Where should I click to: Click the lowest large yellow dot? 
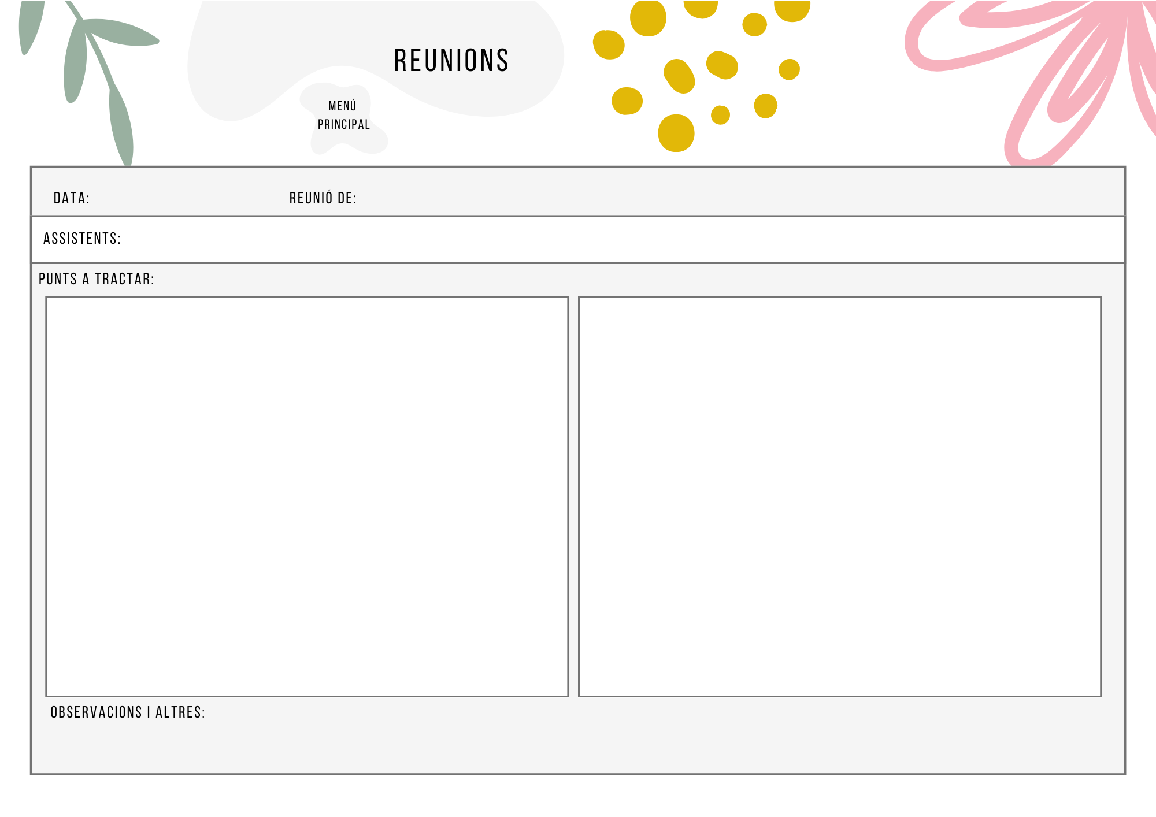pos(676,133)
